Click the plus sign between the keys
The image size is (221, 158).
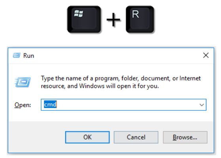113,20
